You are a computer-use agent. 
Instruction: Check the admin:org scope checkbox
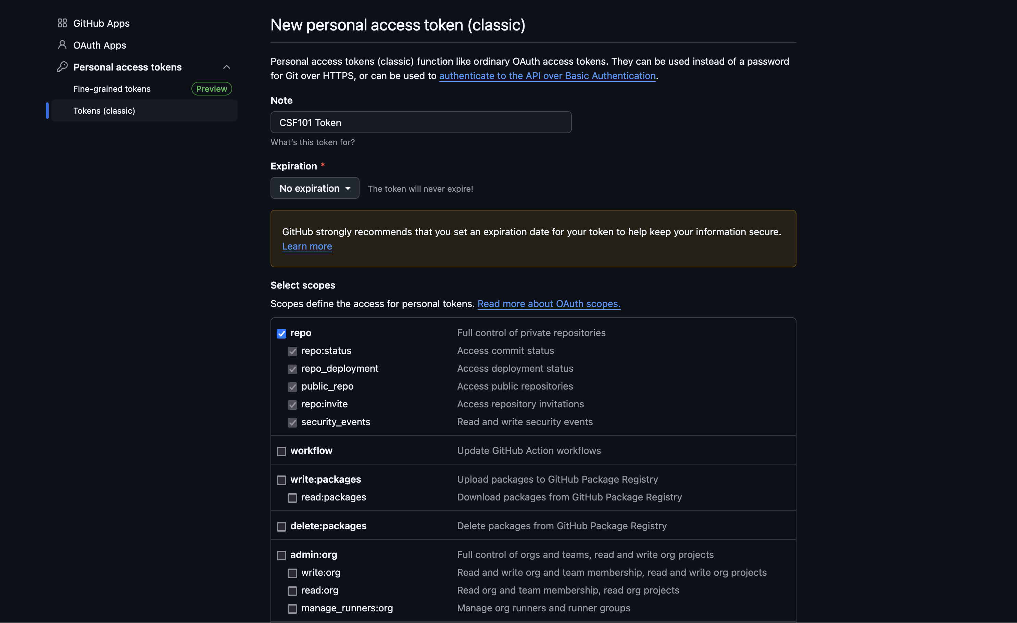(281, 555)
